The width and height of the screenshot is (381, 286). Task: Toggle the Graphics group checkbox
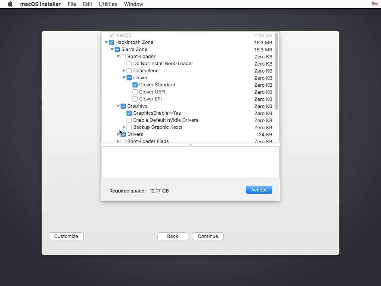123,106
